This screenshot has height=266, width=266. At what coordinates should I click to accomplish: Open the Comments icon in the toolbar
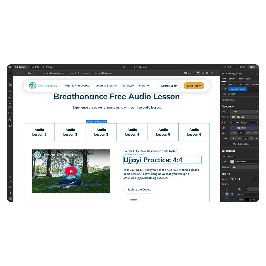(x=230, y=67)
